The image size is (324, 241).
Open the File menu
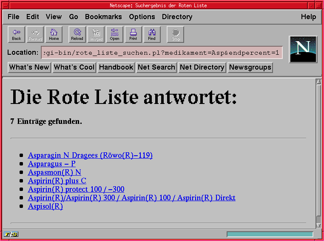(x=14, y=17)
